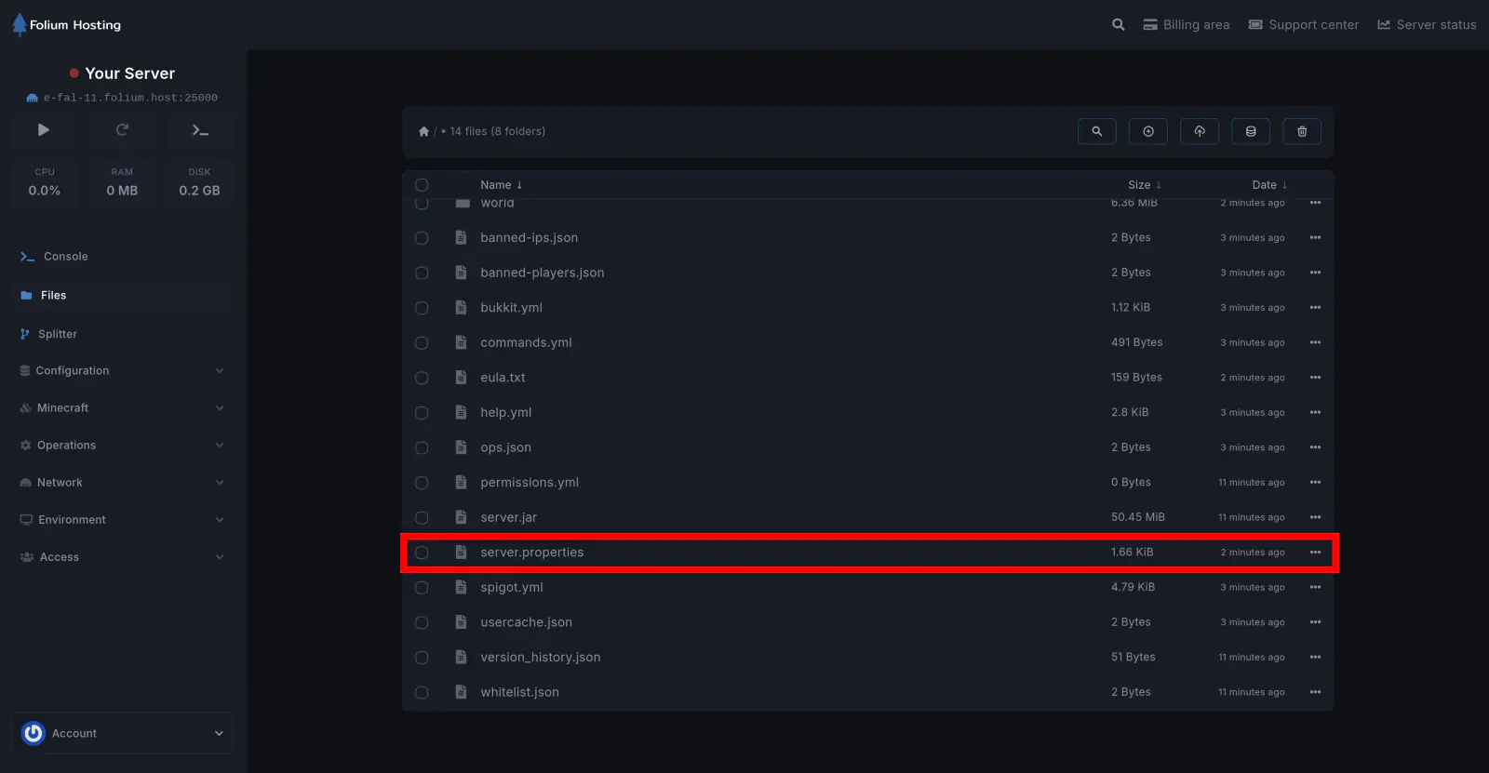1489x773 pixels.
Task: Open the database stack icon in the toolbar
Action: (1251, 131)
